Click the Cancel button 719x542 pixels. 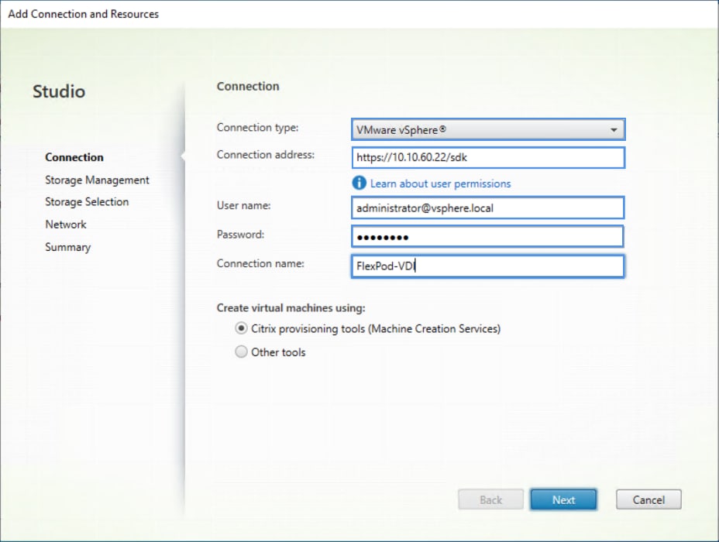click(x=648, y=500)
